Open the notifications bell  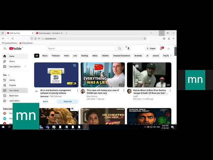161,48
